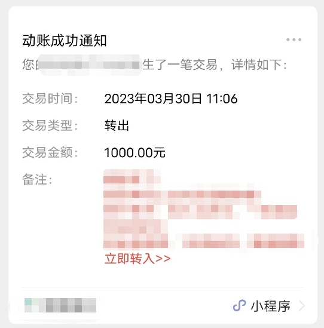324x328 pixels.
Task: Click the mini program logo icon
Action: point(239,305)
